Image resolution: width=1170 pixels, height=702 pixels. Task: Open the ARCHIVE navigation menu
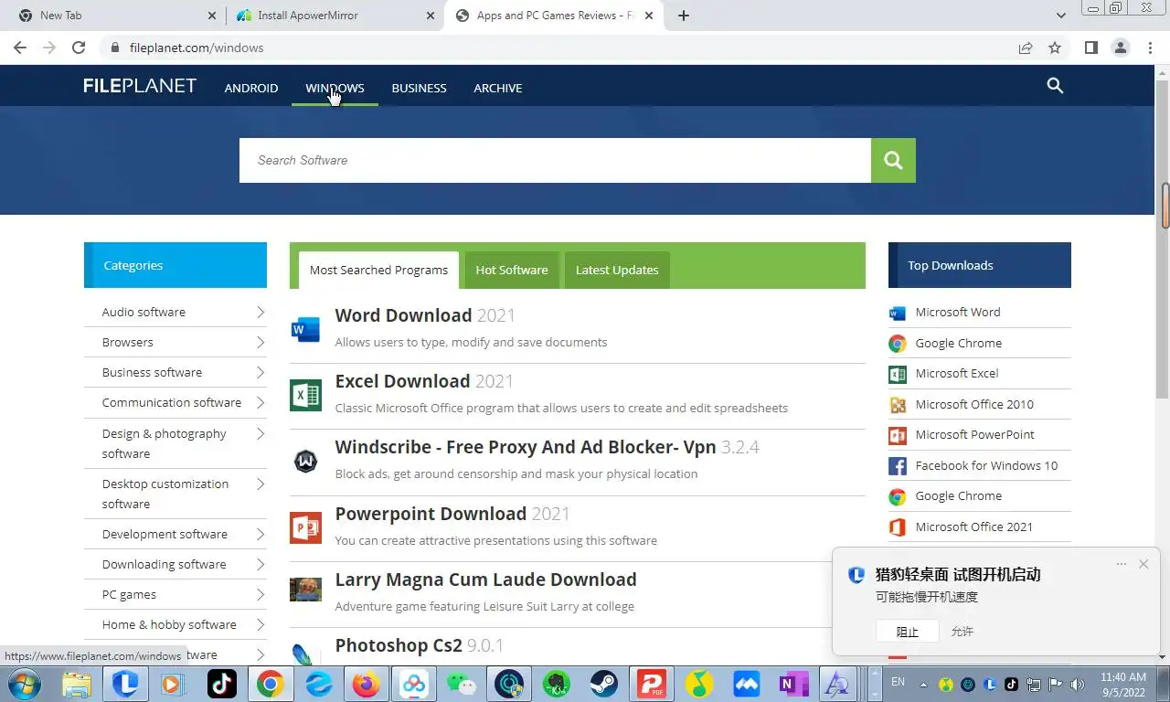point(498,88)
